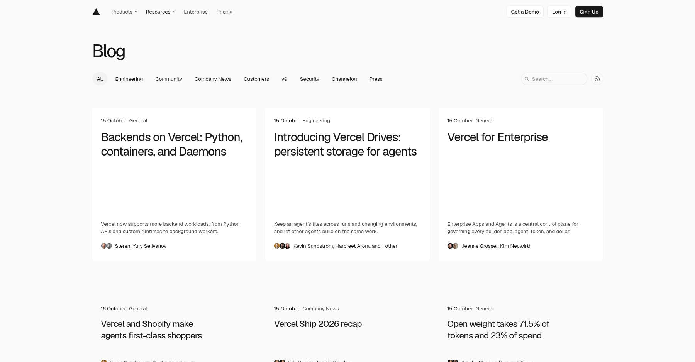Open the Pricing nav link

(224, 12)
